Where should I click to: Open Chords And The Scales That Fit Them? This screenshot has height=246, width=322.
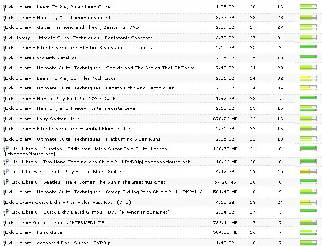tap(100, 68)
